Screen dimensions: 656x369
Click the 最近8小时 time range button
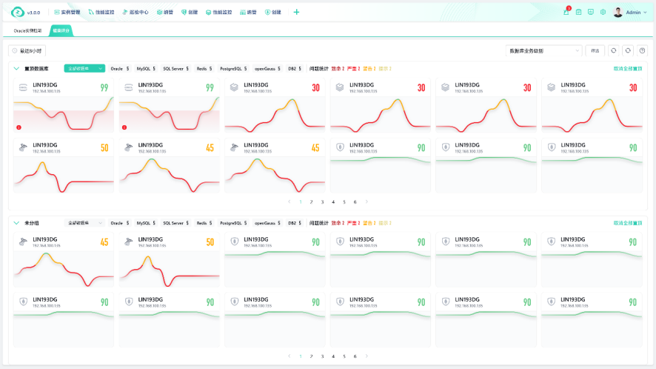pyautogui.click(x=27, y=50)
